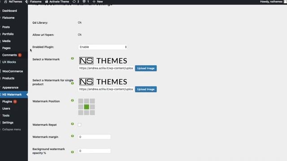Open WooCommerce in sidebar
This screenshot has width=287, height=161.
click(13, 71)
